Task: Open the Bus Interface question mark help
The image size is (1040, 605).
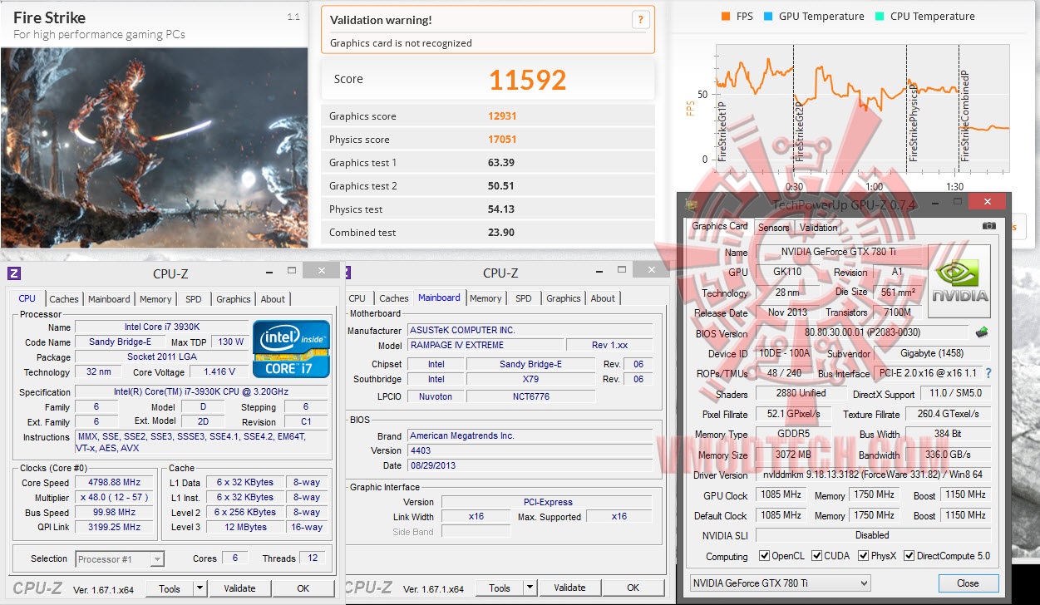Action: click(988, 374)
